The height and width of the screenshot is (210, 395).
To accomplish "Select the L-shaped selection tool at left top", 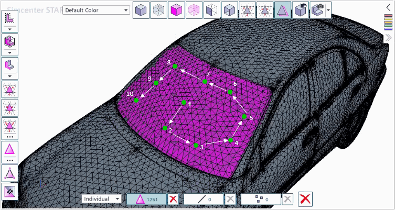I will pyautogui.click(x=9, y=17).
